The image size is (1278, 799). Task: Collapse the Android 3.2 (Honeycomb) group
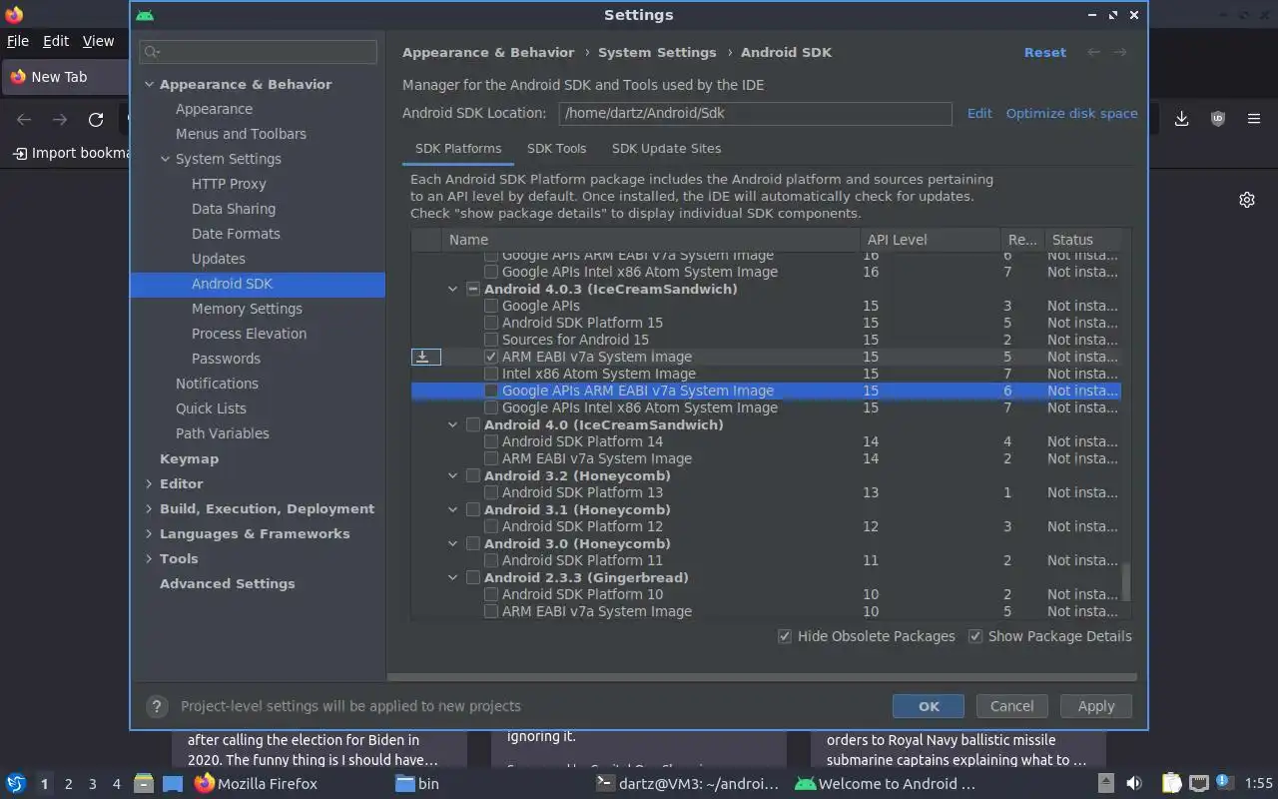tap(453, 475)
